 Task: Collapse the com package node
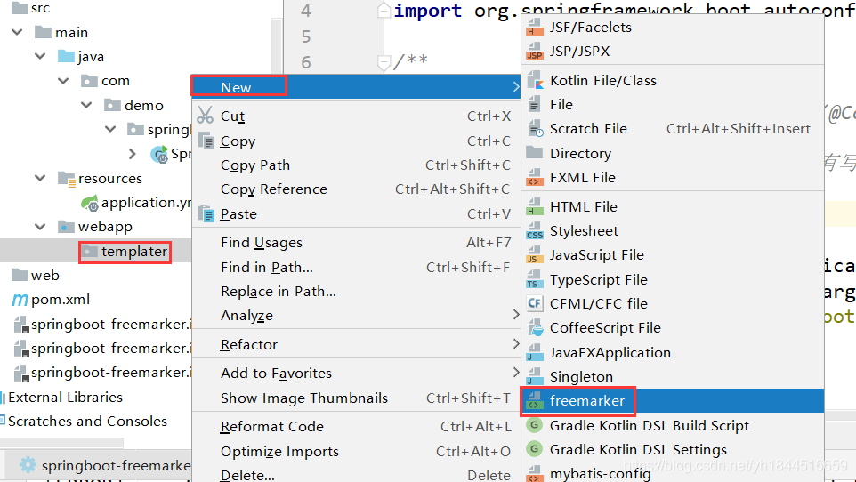[64, 81]
